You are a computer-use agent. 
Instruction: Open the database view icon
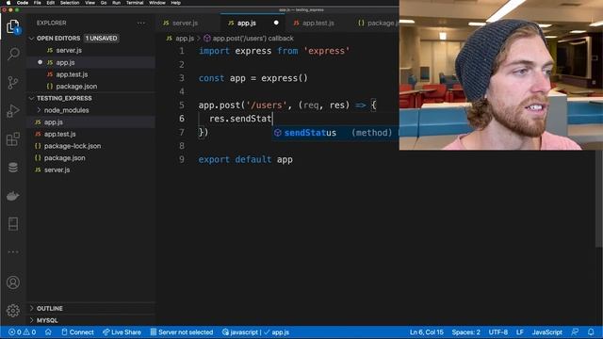click(13, 168)
